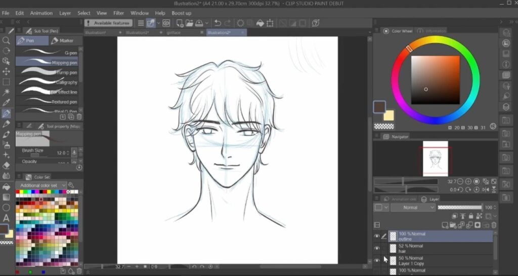Viewport: 518px width, 276px height.
Task: Choose the Turnip pen sub tool
Action: [x=47, y=72]
